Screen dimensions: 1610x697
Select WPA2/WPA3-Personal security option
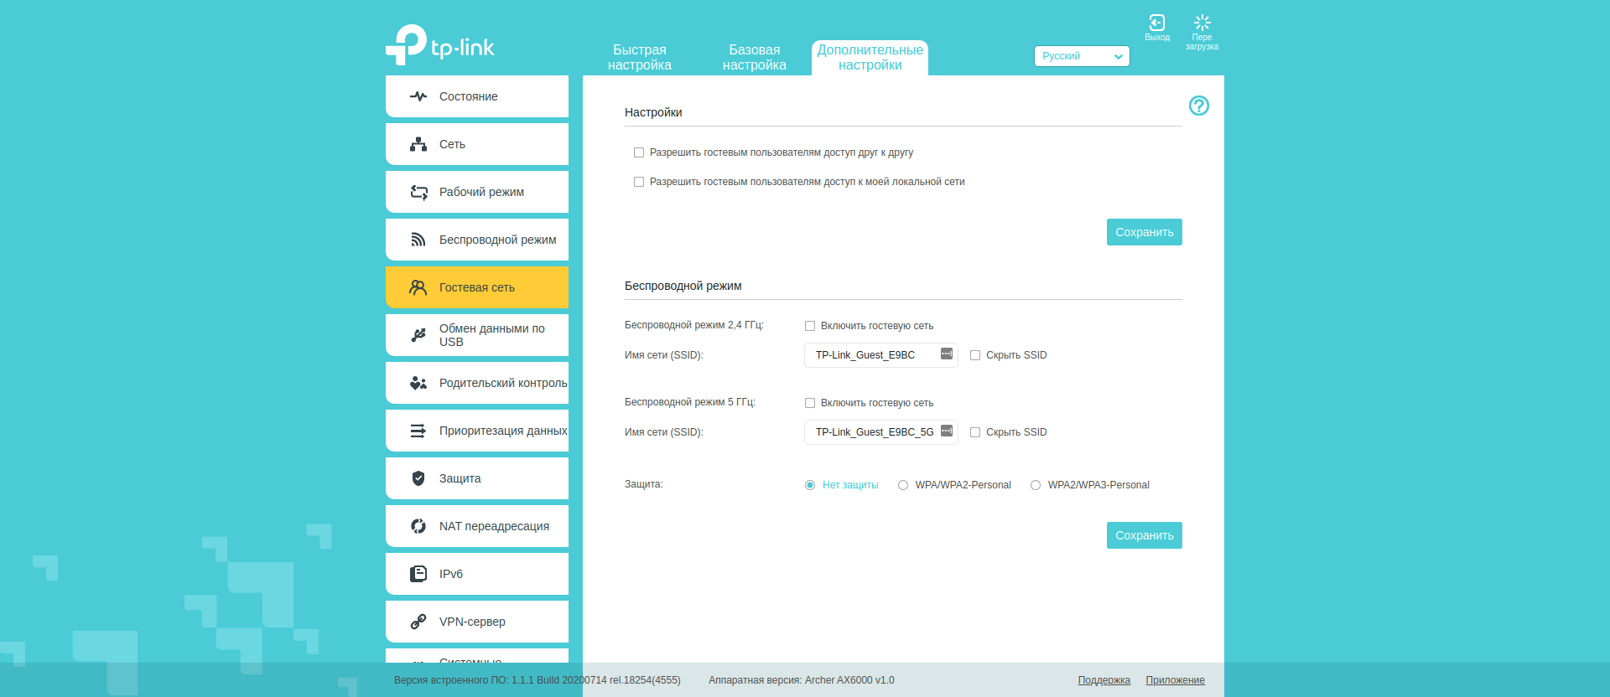(1036, 485)
